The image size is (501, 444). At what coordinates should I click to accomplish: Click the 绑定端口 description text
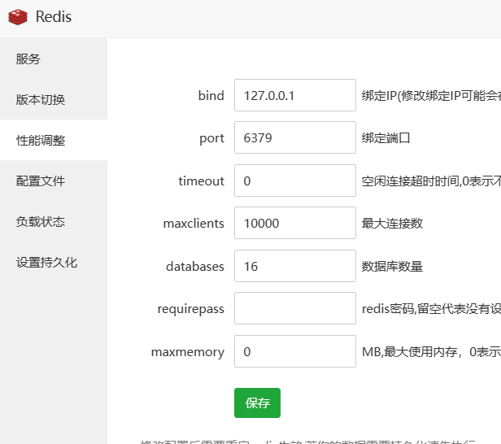386,138
